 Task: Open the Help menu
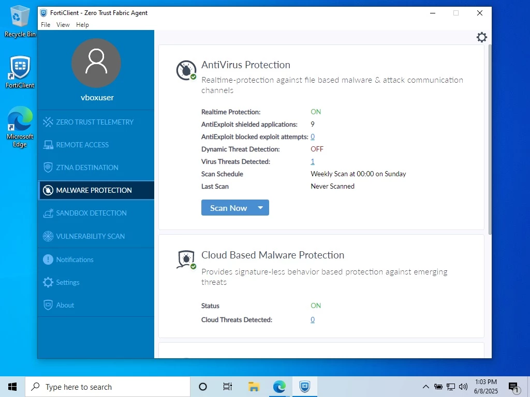click(x=82, y=25)
